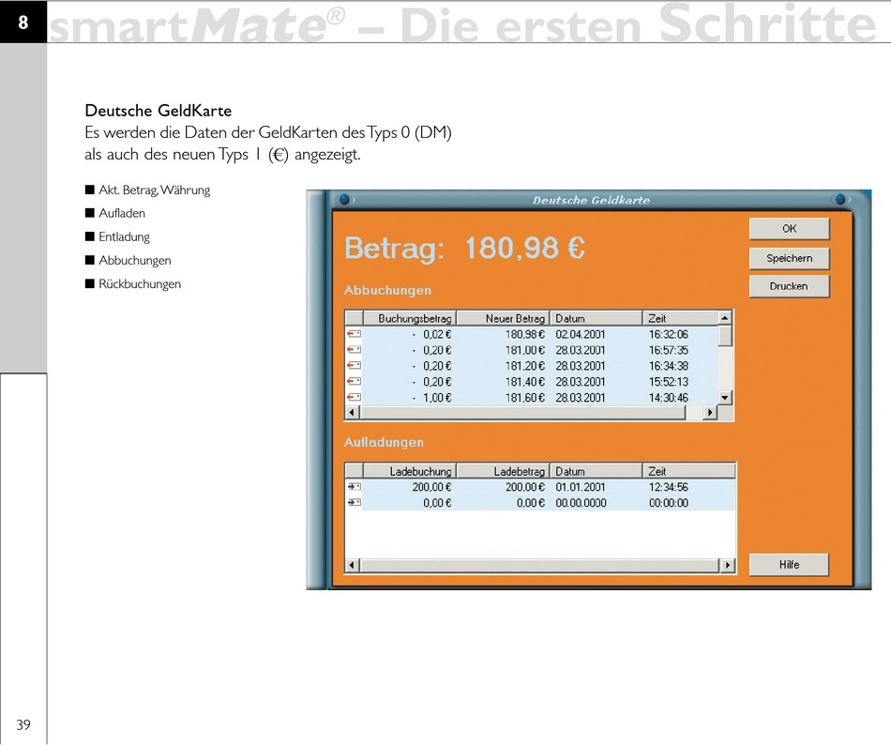Click the 'Deutsche Geldkarte' window title
Image resolution: width=891 pixels, height=745 pixels.
point(591,200)
